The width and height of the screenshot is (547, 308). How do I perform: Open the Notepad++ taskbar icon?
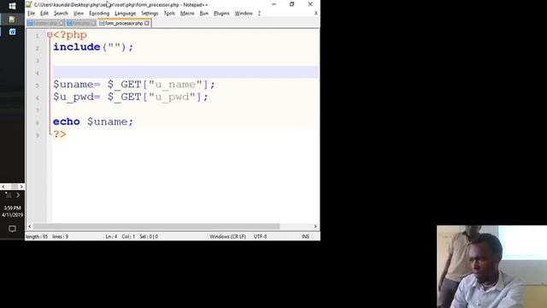pyautogui.click(x=12, y=19)
